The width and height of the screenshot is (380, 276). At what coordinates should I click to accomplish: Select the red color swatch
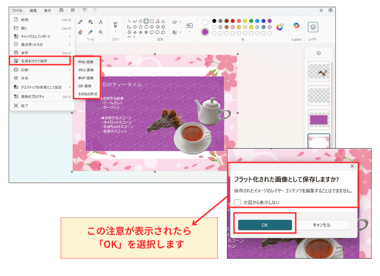pos(232,21)
